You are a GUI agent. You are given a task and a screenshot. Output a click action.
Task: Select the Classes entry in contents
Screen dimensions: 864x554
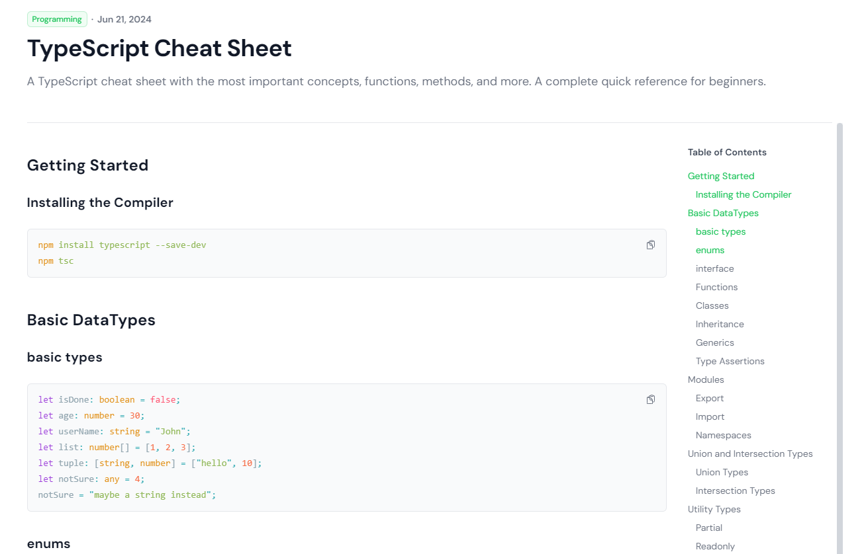coord(712,305)
